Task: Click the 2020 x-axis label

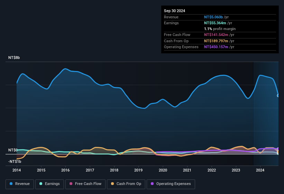Action: point(163,170)
